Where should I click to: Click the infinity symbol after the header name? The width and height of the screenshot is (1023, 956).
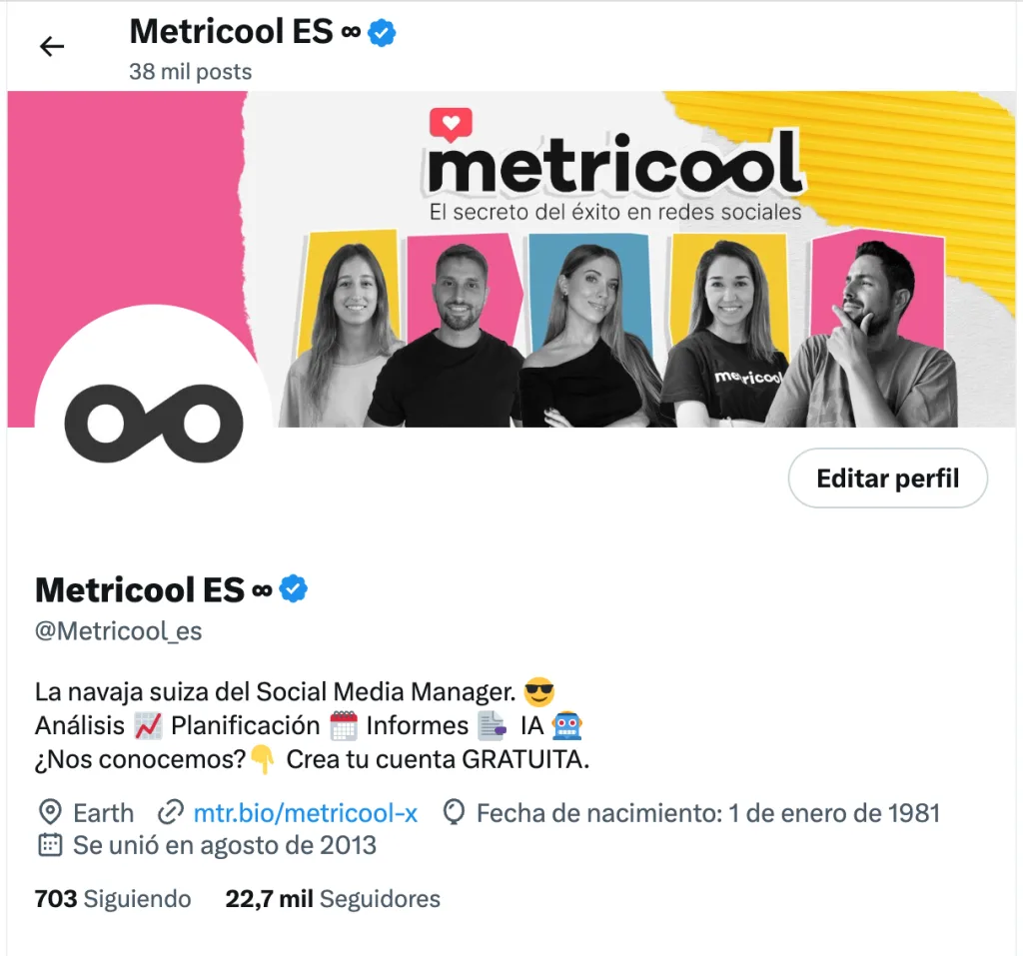click(x=351, y=32)
